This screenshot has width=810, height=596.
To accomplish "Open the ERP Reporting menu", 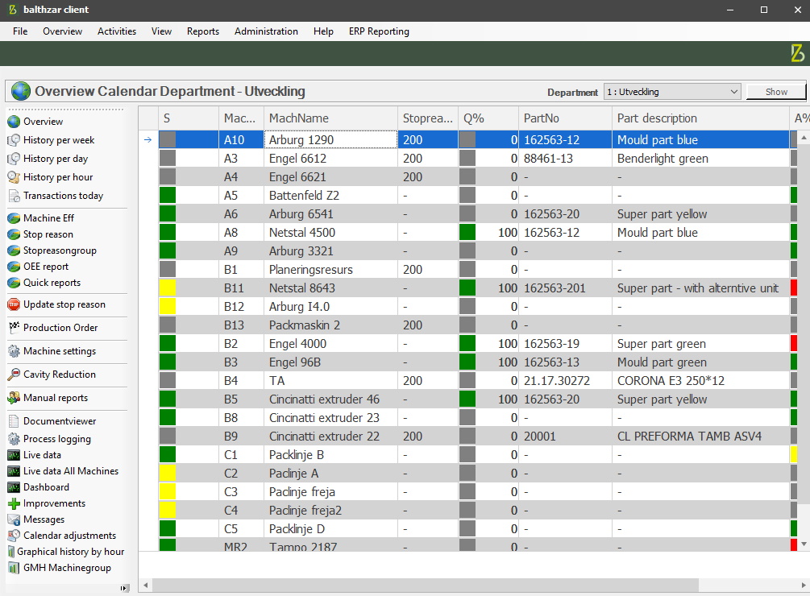I will (x=379, y=31).
